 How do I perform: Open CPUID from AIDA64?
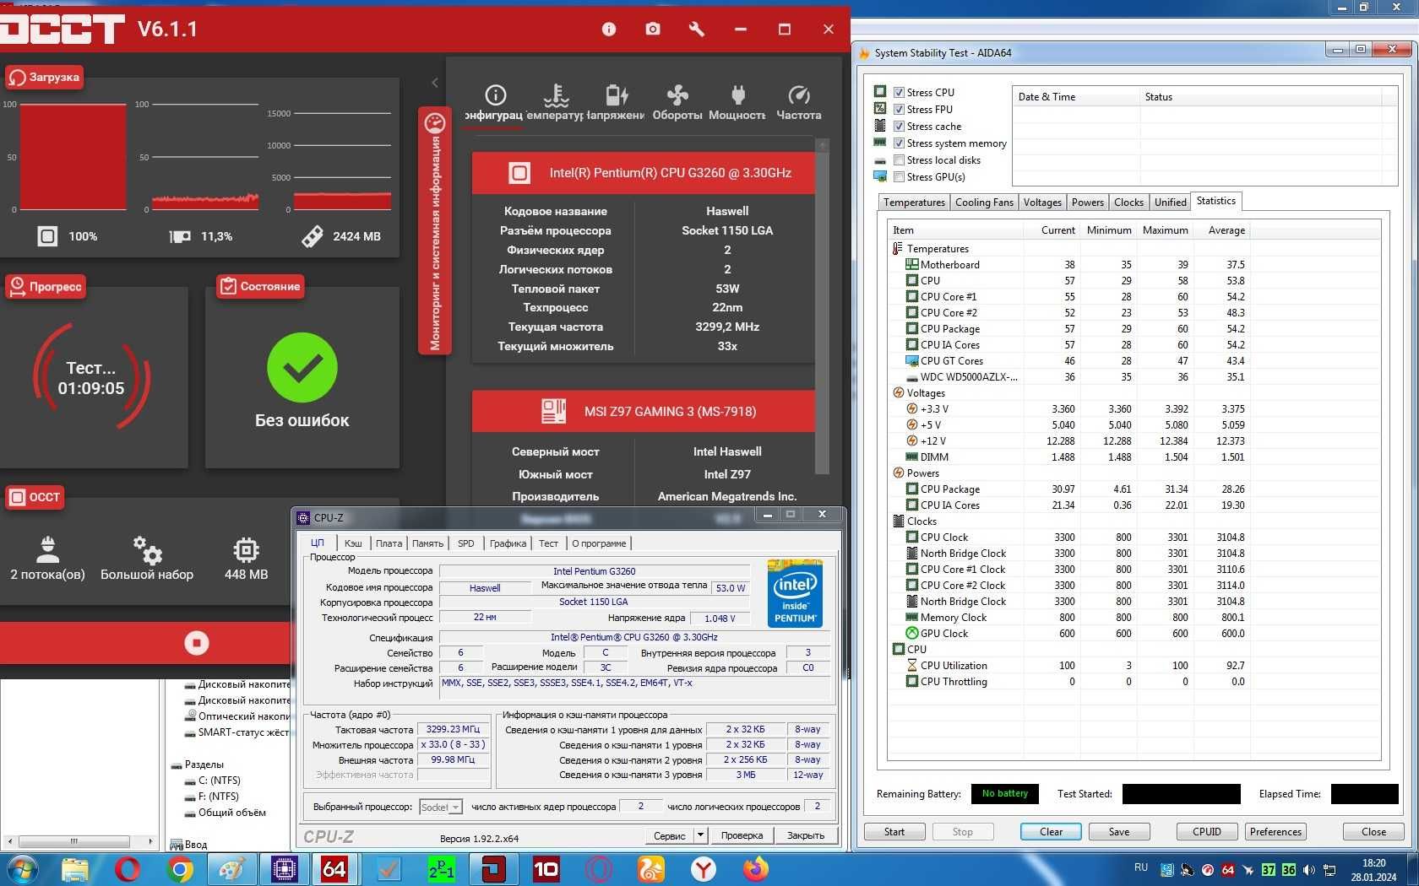[x=1207, y=832]
